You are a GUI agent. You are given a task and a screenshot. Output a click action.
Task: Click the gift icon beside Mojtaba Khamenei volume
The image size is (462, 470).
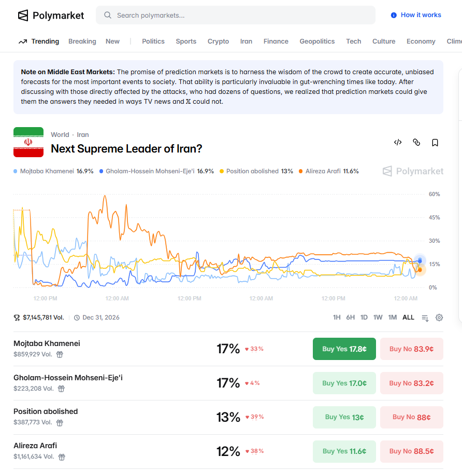click(60, 354)
